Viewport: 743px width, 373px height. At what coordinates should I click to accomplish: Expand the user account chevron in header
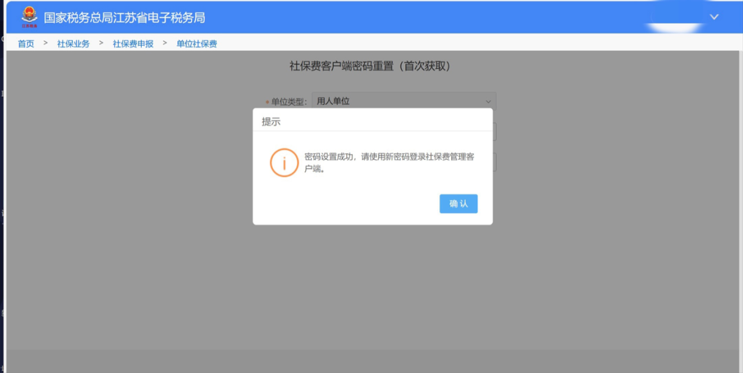point(714,17)
